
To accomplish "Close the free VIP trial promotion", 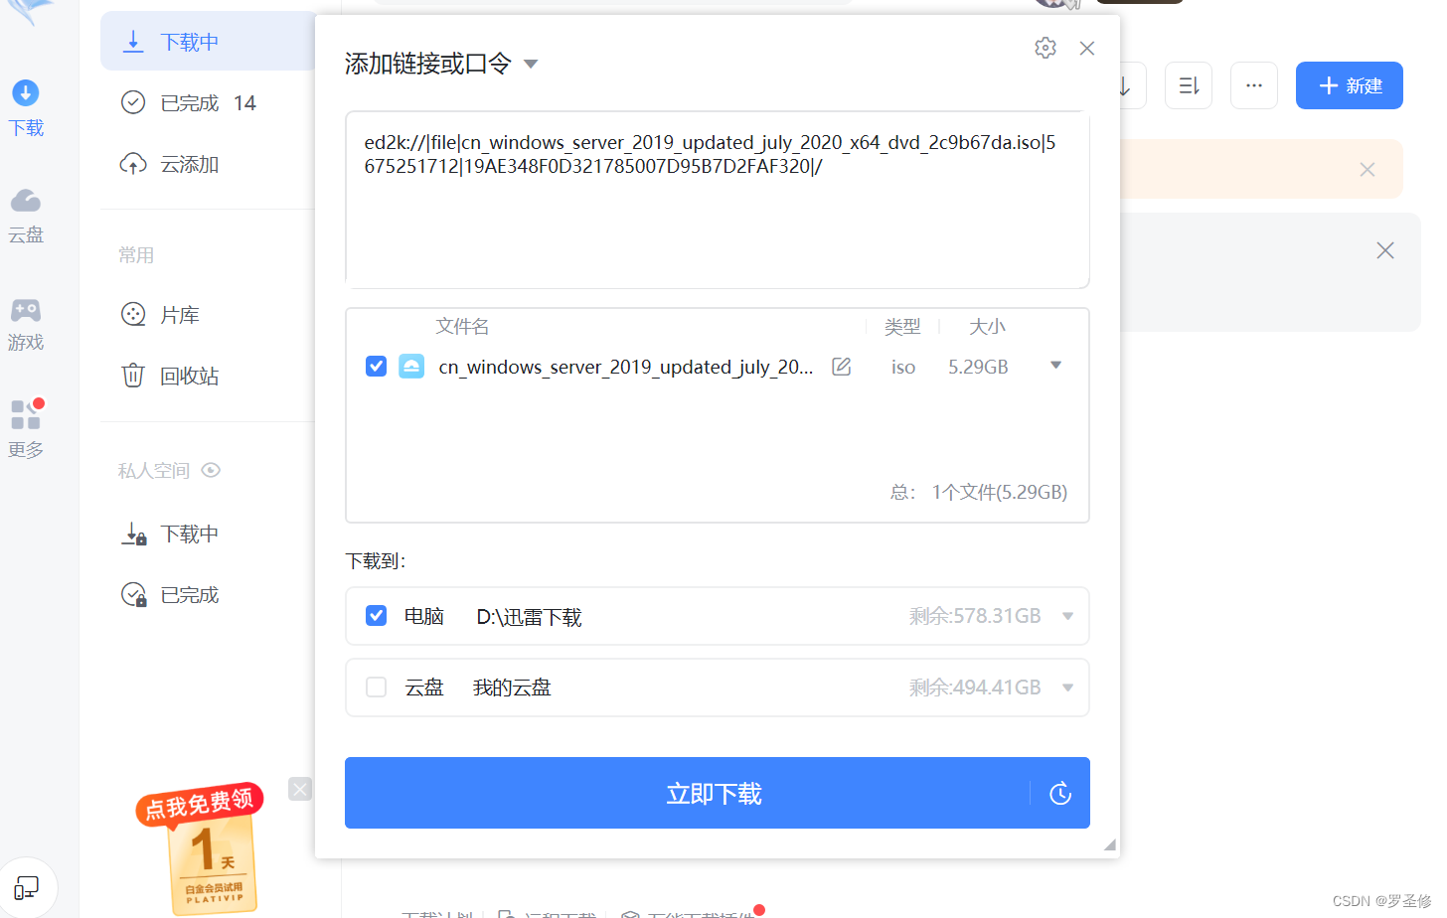I will tap(300, 789).
